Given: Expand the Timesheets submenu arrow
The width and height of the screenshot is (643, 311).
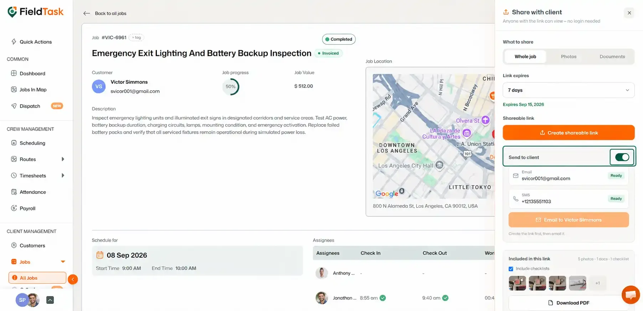Looking at the screenshot, I should point(63,175).
